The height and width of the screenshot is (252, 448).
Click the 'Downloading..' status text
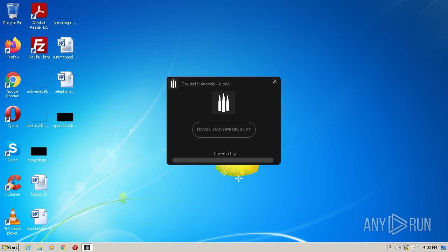click(225, 154)
